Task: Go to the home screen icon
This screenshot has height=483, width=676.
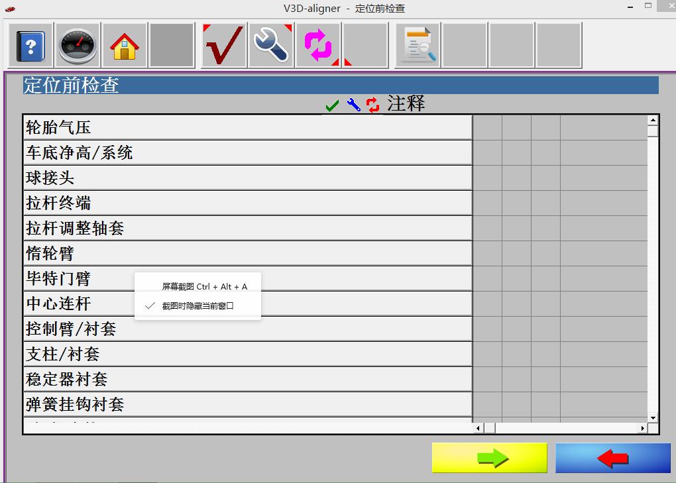Action: click(x=125, y=46)
